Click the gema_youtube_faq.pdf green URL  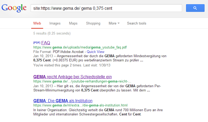[x=80, y=47]
